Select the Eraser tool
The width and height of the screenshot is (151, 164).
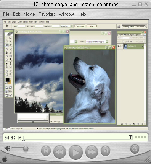[x=7, y=56]
